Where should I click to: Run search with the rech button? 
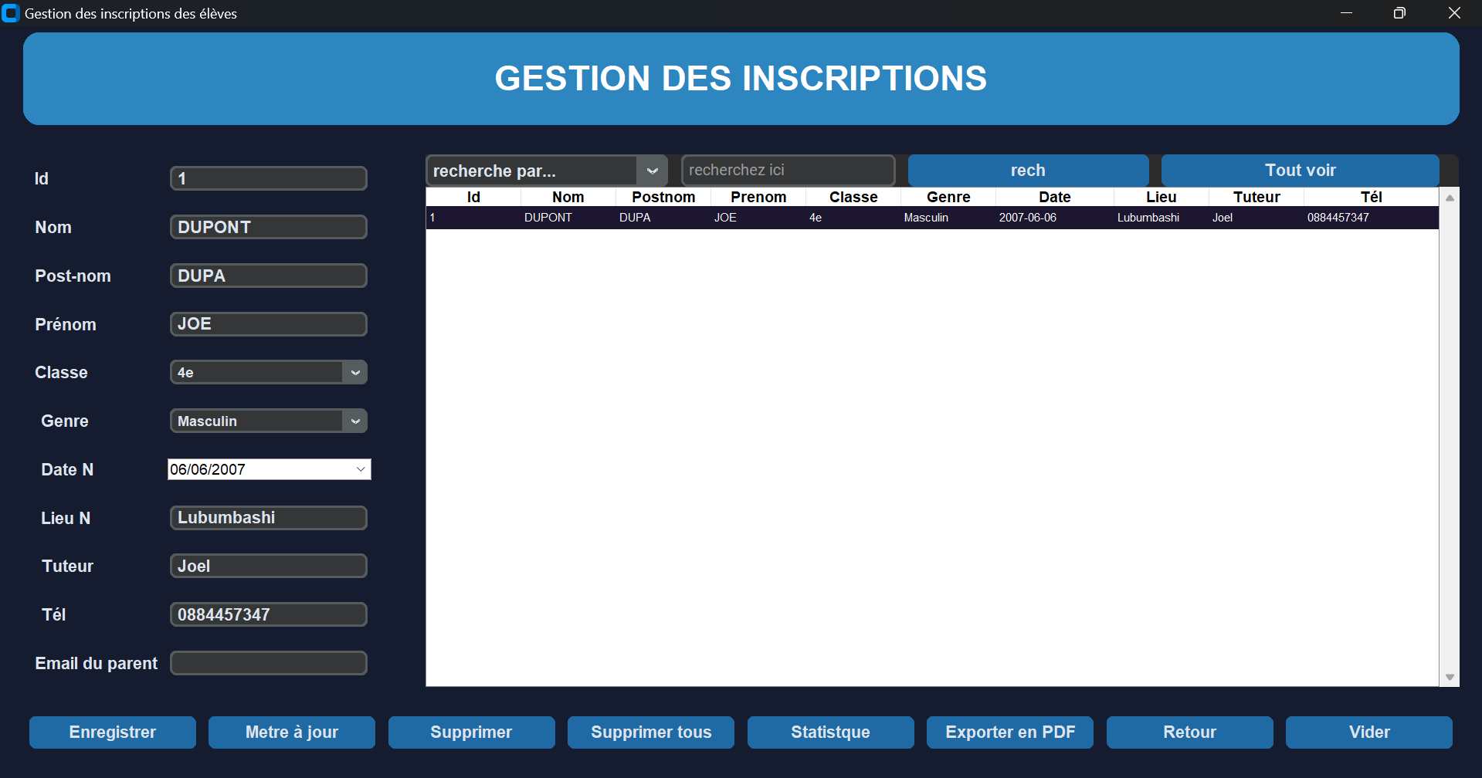[1028, 171]
